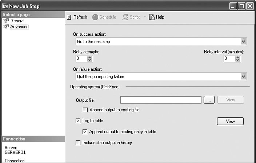Click the Connection section header
The height and width of the screenshot is (163, 256).
33,139
